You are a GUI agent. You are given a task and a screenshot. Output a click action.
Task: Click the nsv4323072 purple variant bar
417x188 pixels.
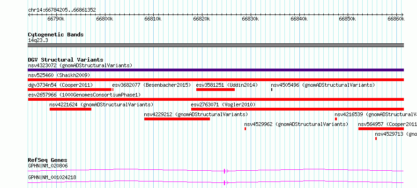point(216,70)
